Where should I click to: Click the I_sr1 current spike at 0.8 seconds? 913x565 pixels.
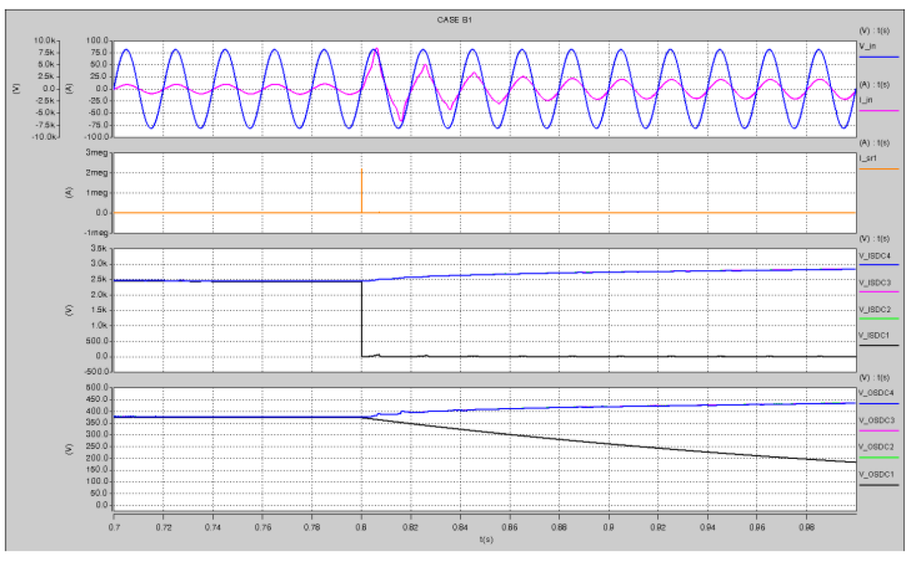coord(362,187)
